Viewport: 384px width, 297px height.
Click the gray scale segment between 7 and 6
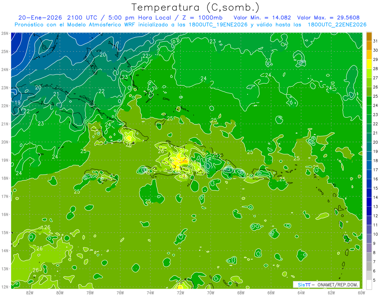coord(369,267)
